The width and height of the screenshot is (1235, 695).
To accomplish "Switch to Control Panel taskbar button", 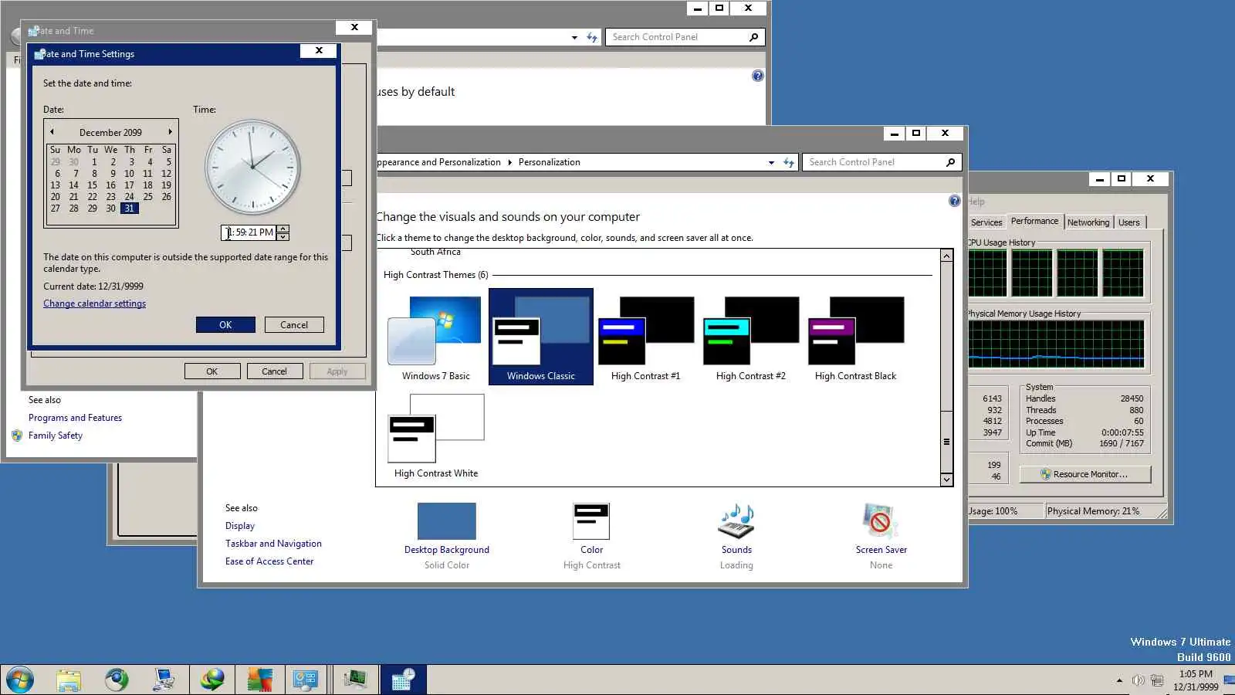I will (306, 680).
